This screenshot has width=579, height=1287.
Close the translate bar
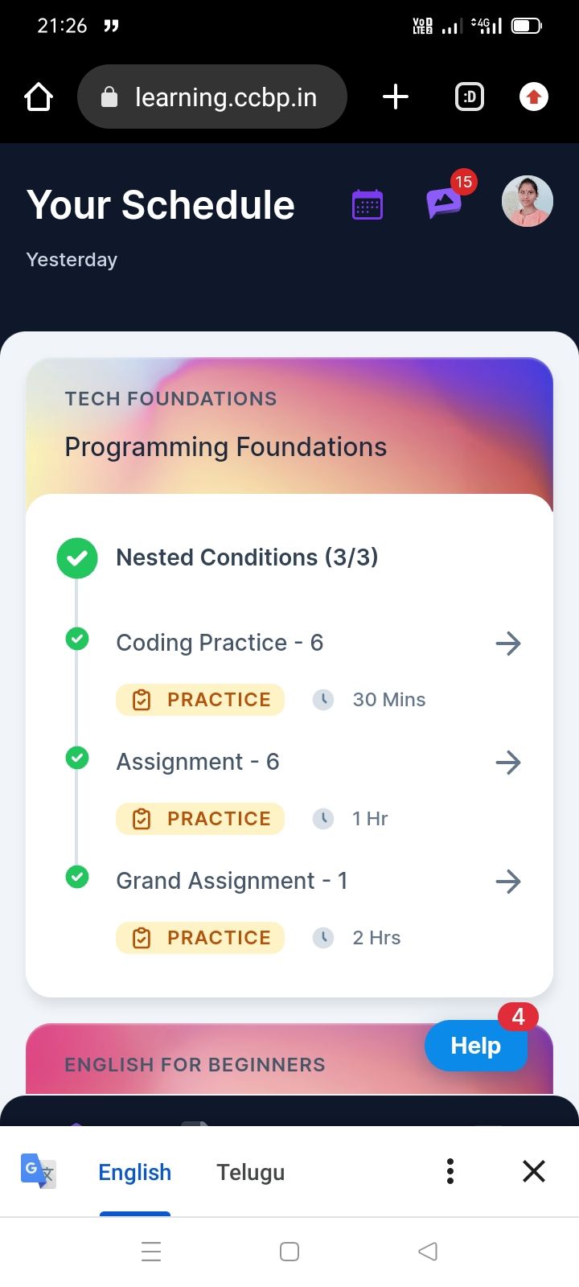point(534,1171)
